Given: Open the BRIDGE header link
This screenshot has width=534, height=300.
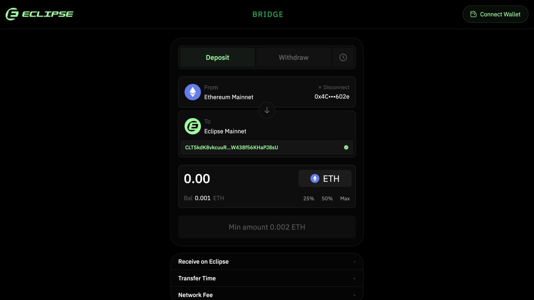Looking at the screenshot, I should [268, 14].
